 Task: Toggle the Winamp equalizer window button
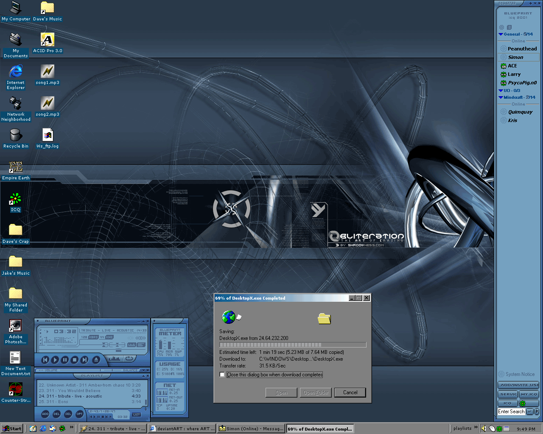coord(132,345)
